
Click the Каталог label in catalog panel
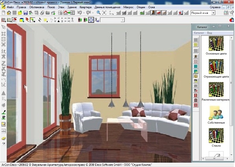(x=199, y=33)
